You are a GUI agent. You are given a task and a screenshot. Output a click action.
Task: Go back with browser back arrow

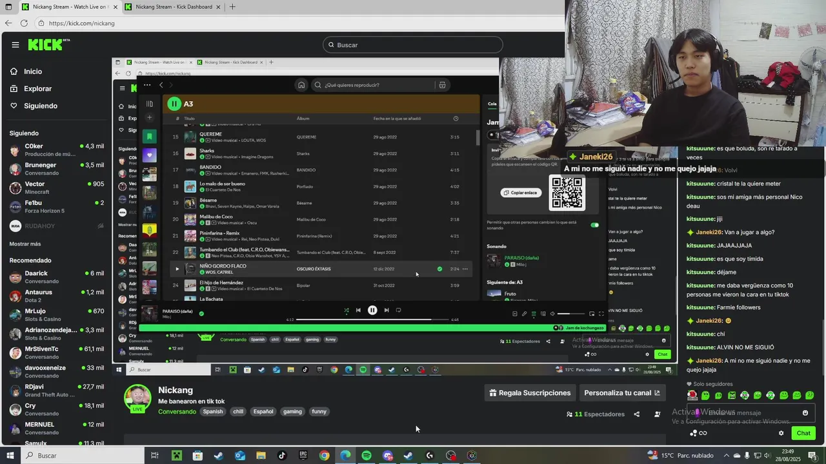pos(8,23)
